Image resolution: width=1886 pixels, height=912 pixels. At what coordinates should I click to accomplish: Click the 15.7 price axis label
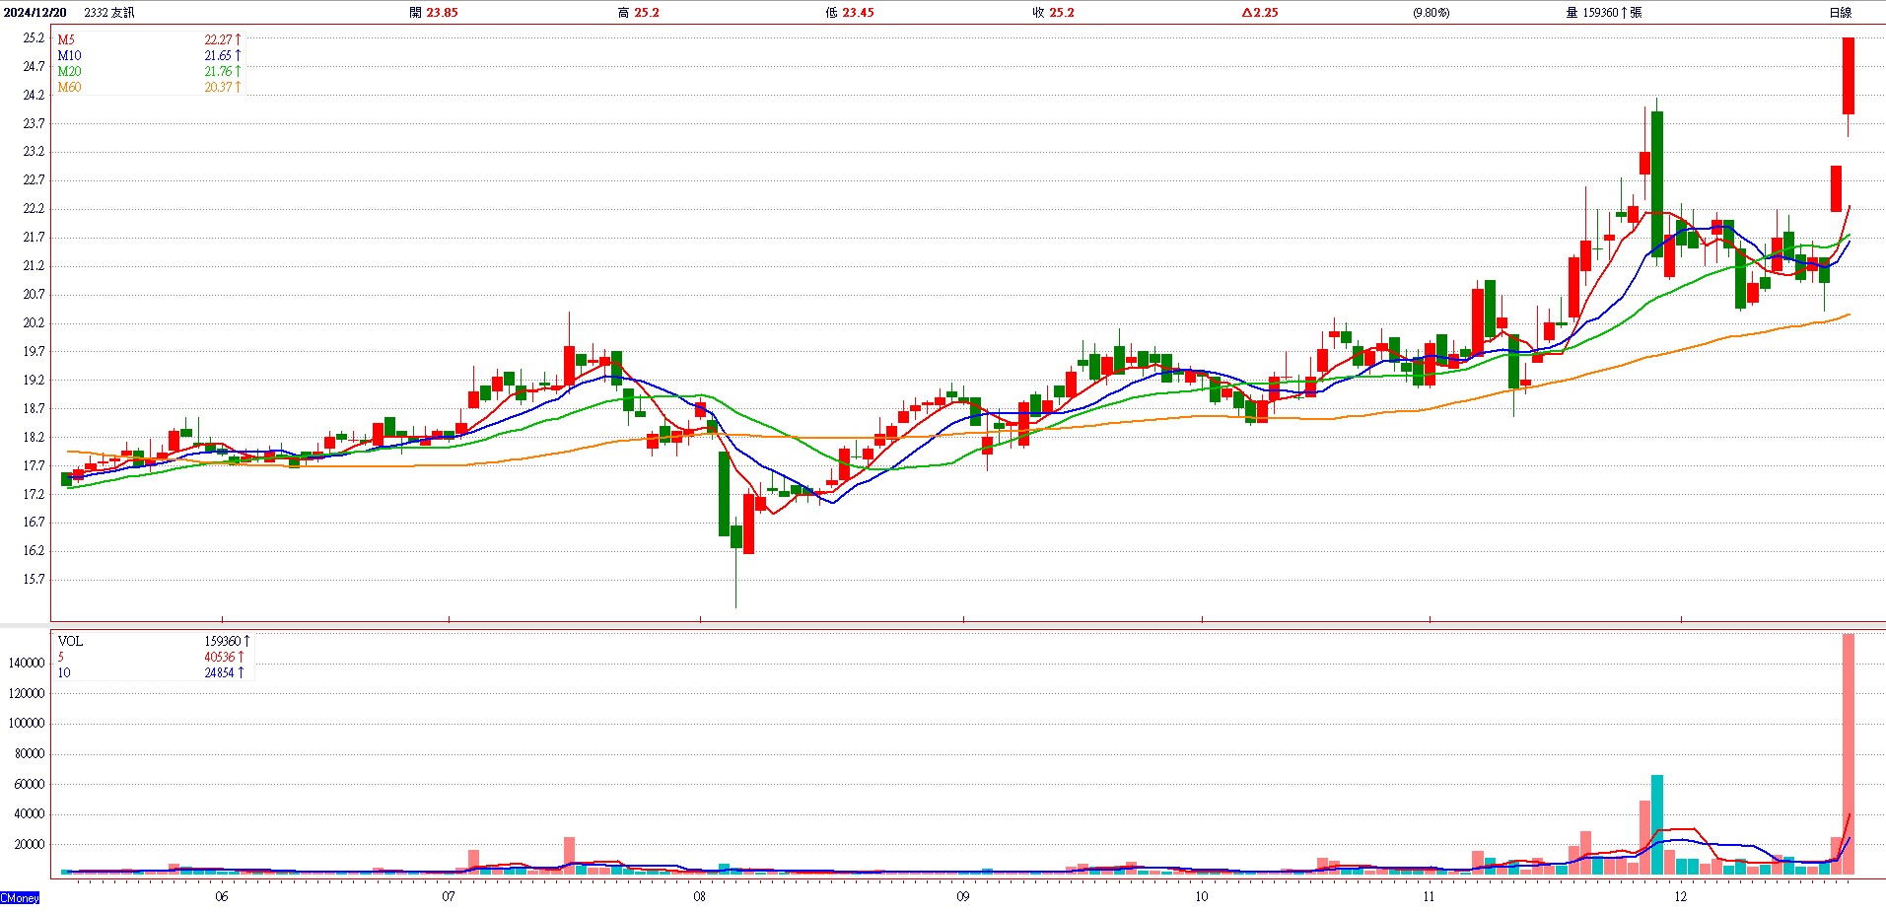[34, 580]
